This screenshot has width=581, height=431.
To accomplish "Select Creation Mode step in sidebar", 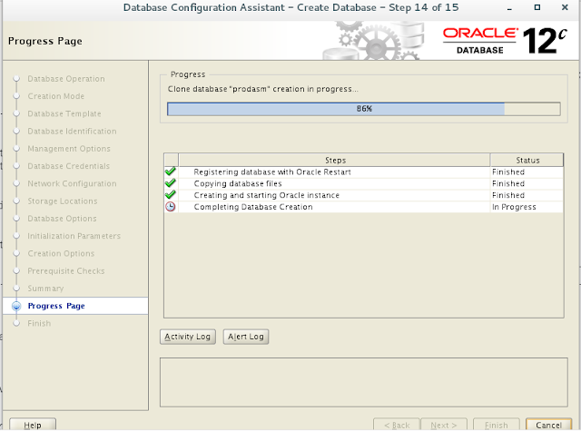I will (x=56, y=96).
